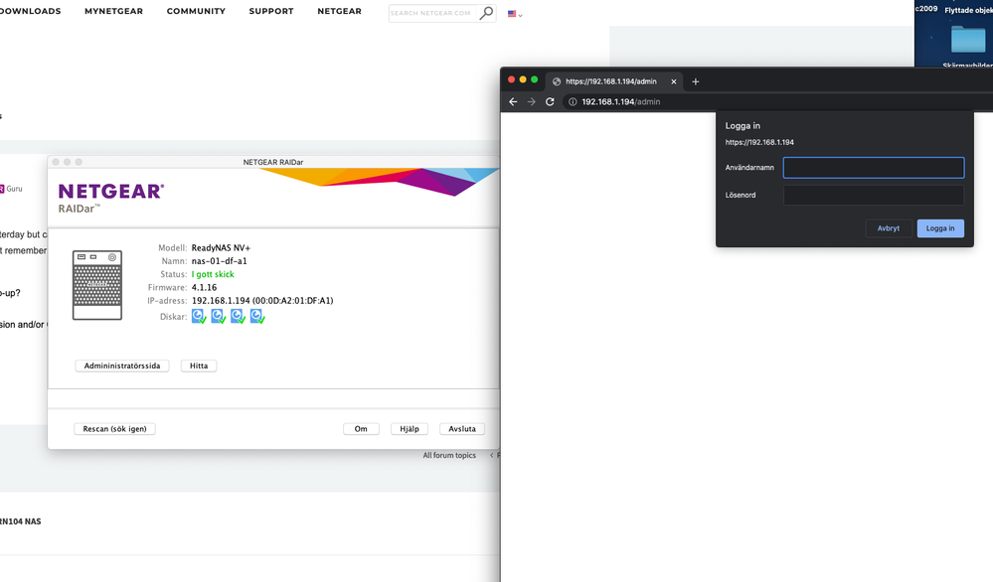The width and height of the screenshot is (993, 582).
Task: Open a new browser tab
Action: (696, 81)
